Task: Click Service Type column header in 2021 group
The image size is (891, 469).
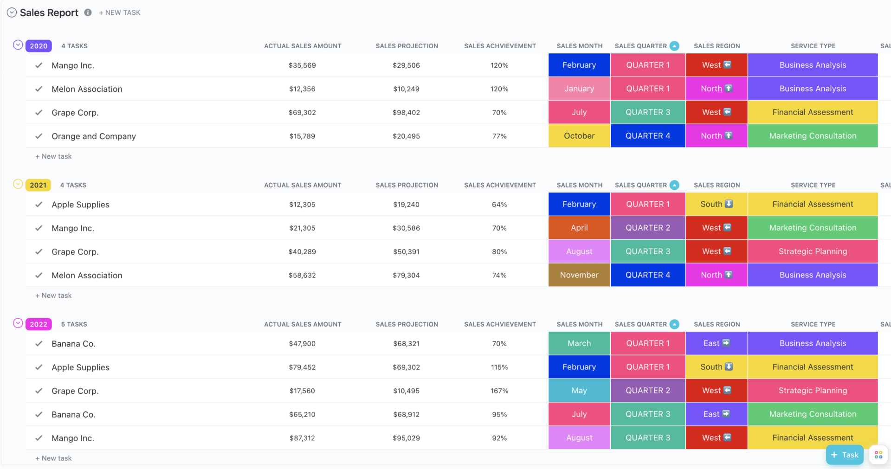Action: pos(813,185)
